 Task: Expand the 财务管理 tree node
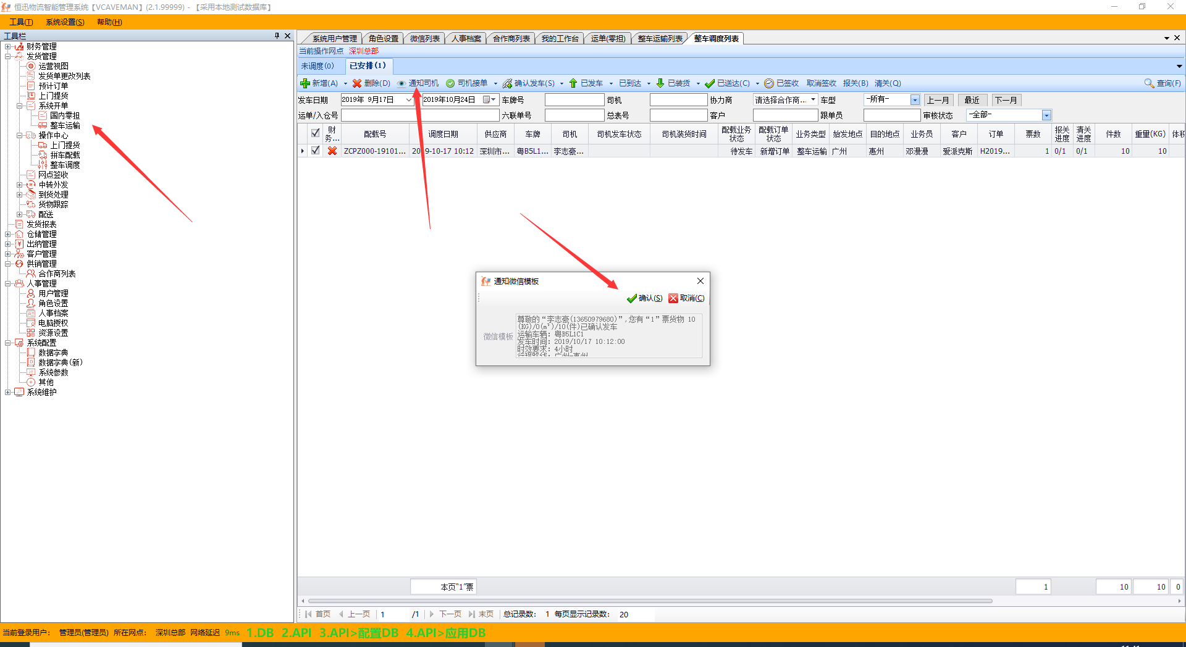pos(7,46)
